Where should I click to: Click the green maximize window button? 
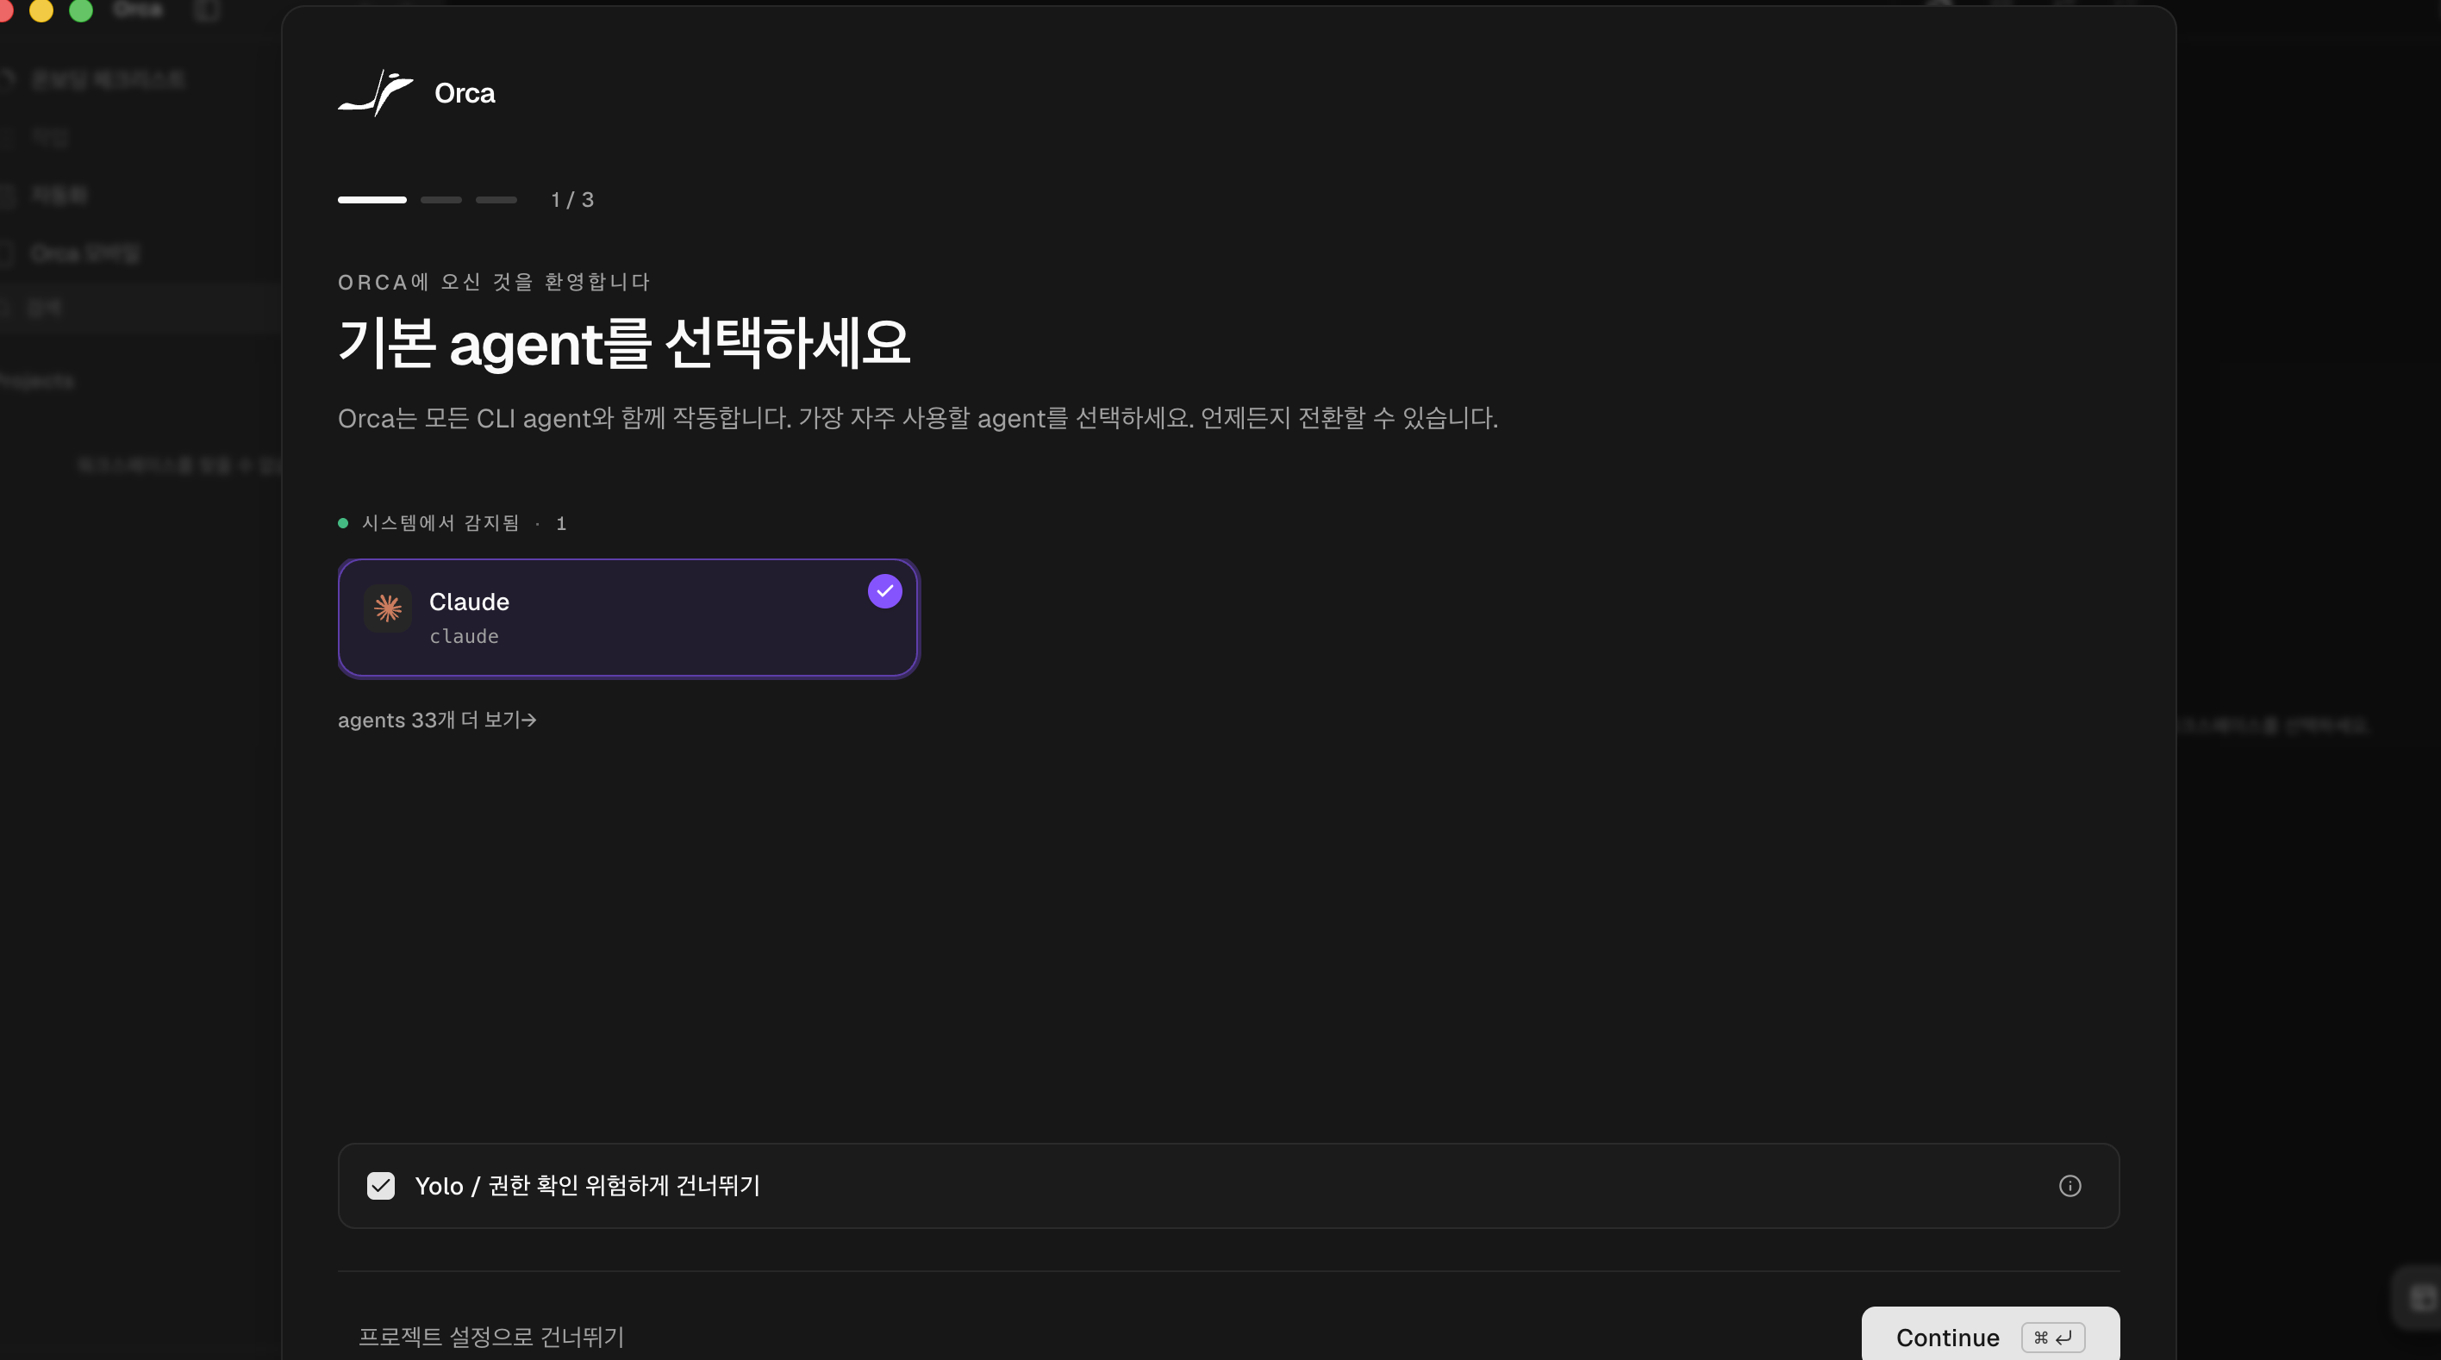(x=82, y=10)
